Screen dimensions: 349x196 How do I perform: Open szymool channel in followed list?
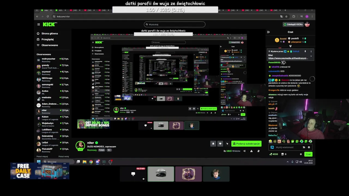coord(53,73)
